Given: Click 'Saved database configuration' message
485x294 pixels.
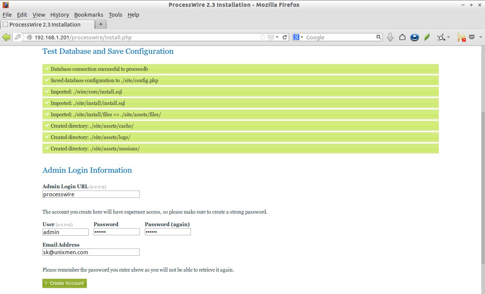Looking at the screenshot, I should 241,80.
